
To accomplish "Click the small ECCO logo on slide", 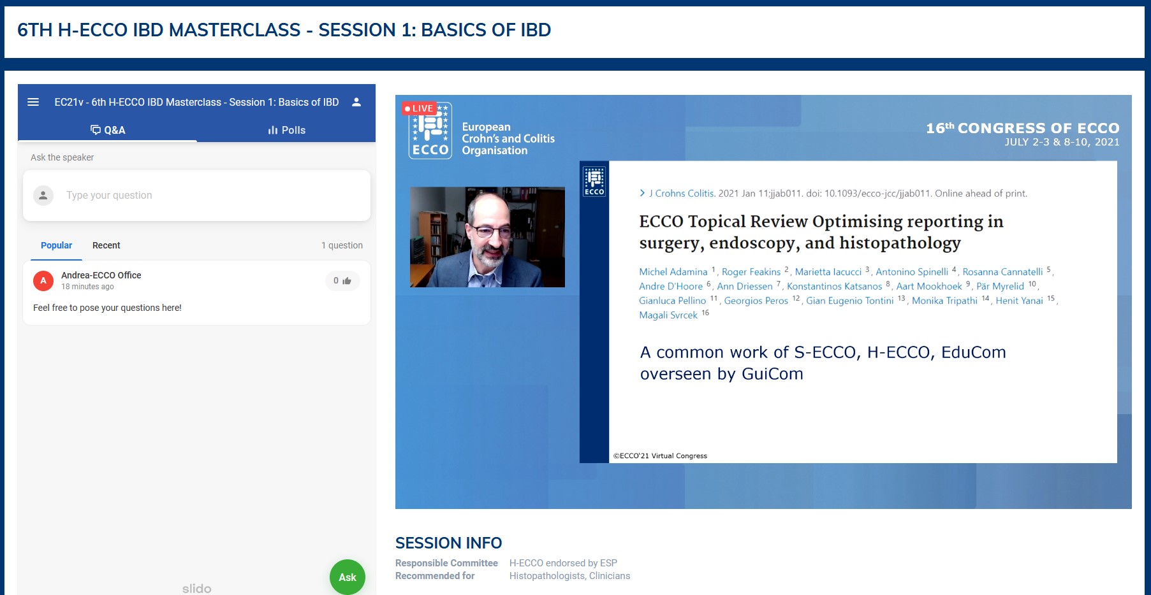I will (594, 181).
